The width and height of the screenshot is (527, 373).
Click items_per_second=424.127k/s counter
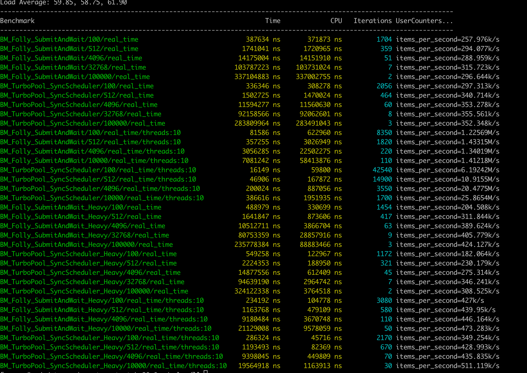[x=448, y=245]
